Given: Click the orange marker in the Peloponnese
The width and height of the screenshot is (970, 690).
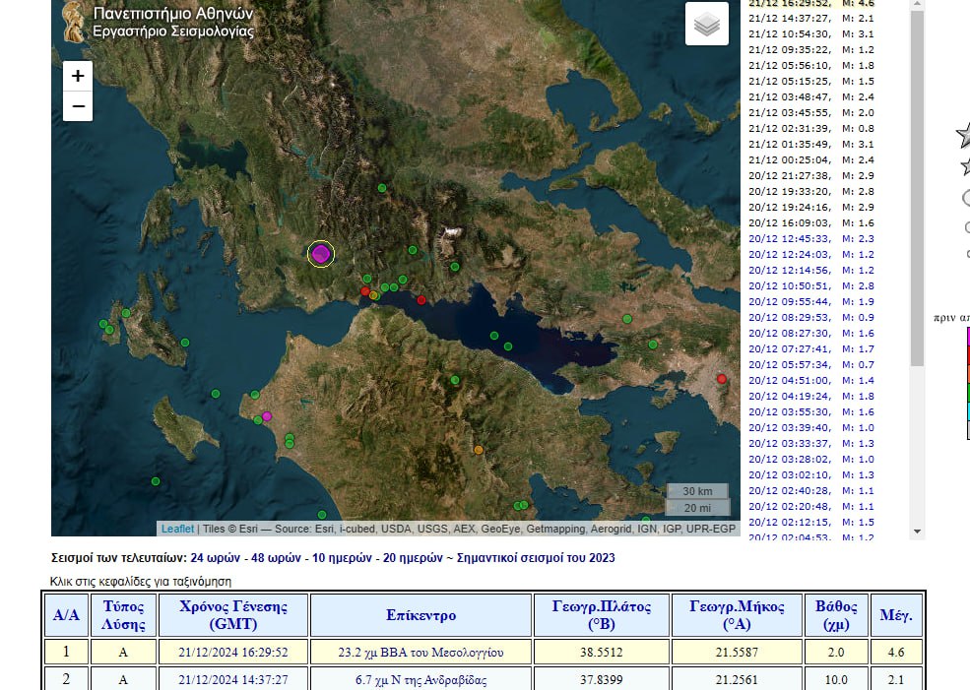Looking at the screenshot, I should (479, 450).
